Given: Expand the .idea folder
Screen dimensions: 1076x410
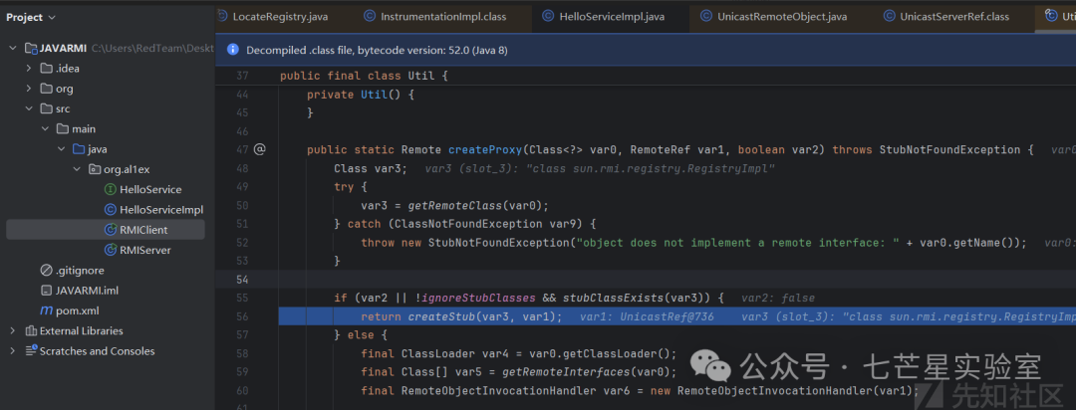Looking at the screenshot, I should (28, 68).
